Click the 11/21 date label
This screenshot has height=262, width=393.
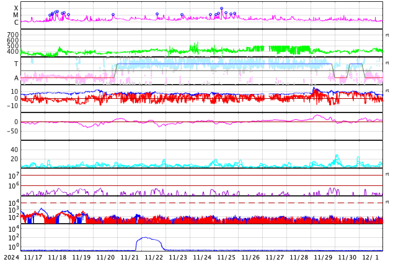(x=130, y=257)
